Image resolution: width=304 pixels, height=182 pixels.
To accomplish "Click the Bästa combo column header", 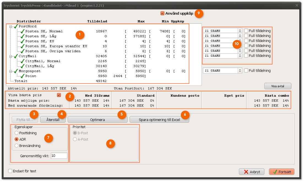I will pos(277,96).
